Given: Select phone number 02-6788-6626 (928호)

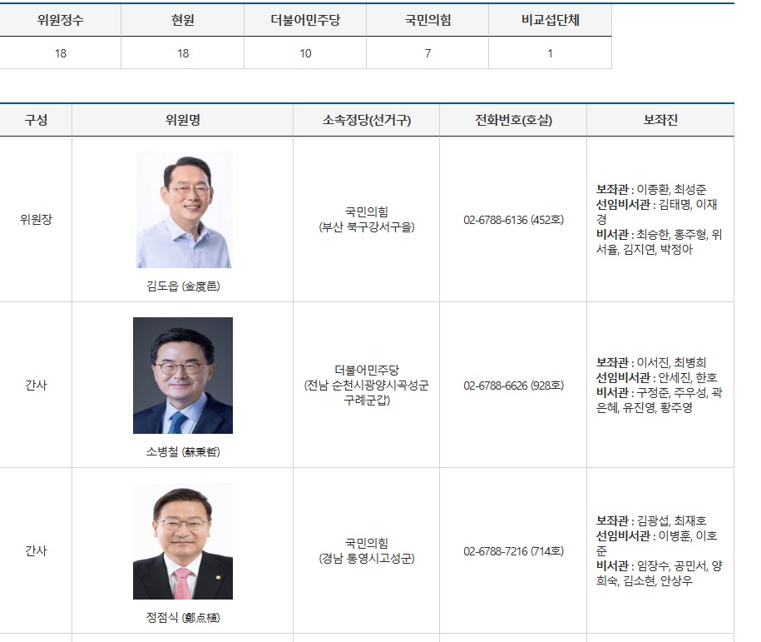Looking at the screenshot, I should point(513,386).
